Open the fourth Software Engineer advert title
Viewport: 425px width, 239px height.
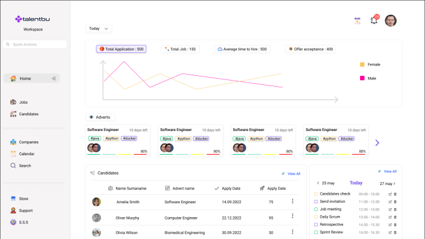pyautogui.click(x=321, y=130)
